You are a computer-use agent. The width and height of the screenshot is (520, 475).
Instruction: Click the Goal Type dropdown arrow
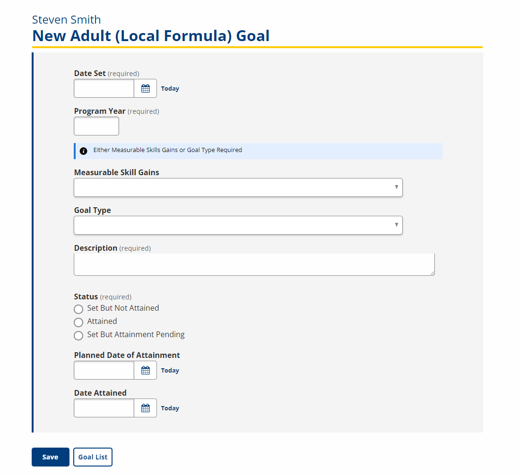tap(396, 225)
